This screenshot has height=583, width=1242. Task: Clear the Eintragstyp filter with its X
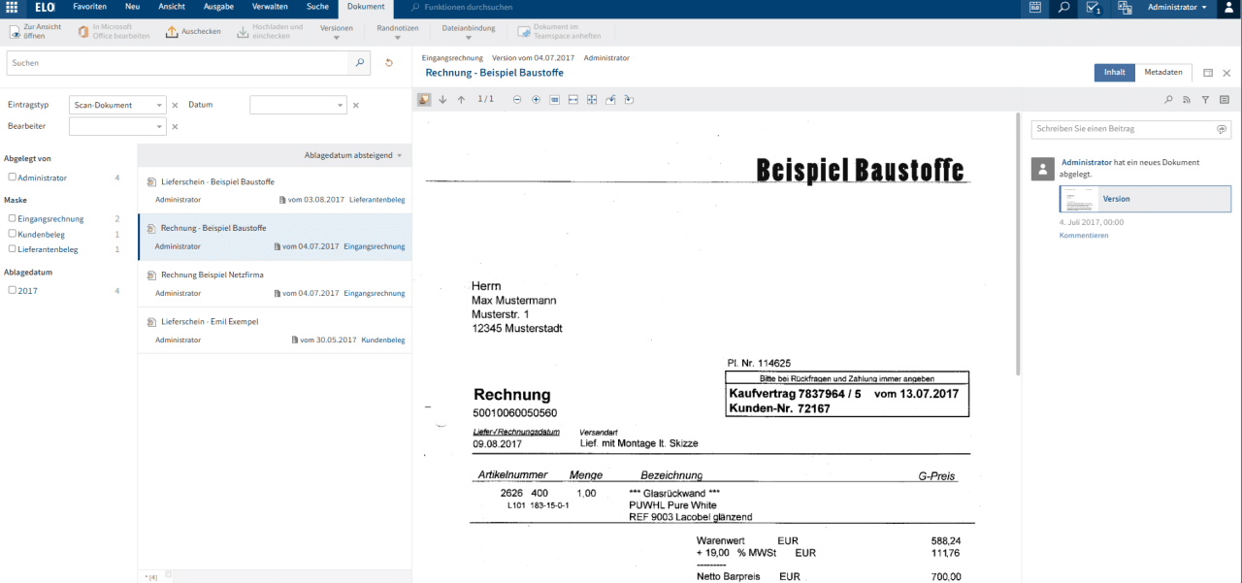[x=175, y=105]
